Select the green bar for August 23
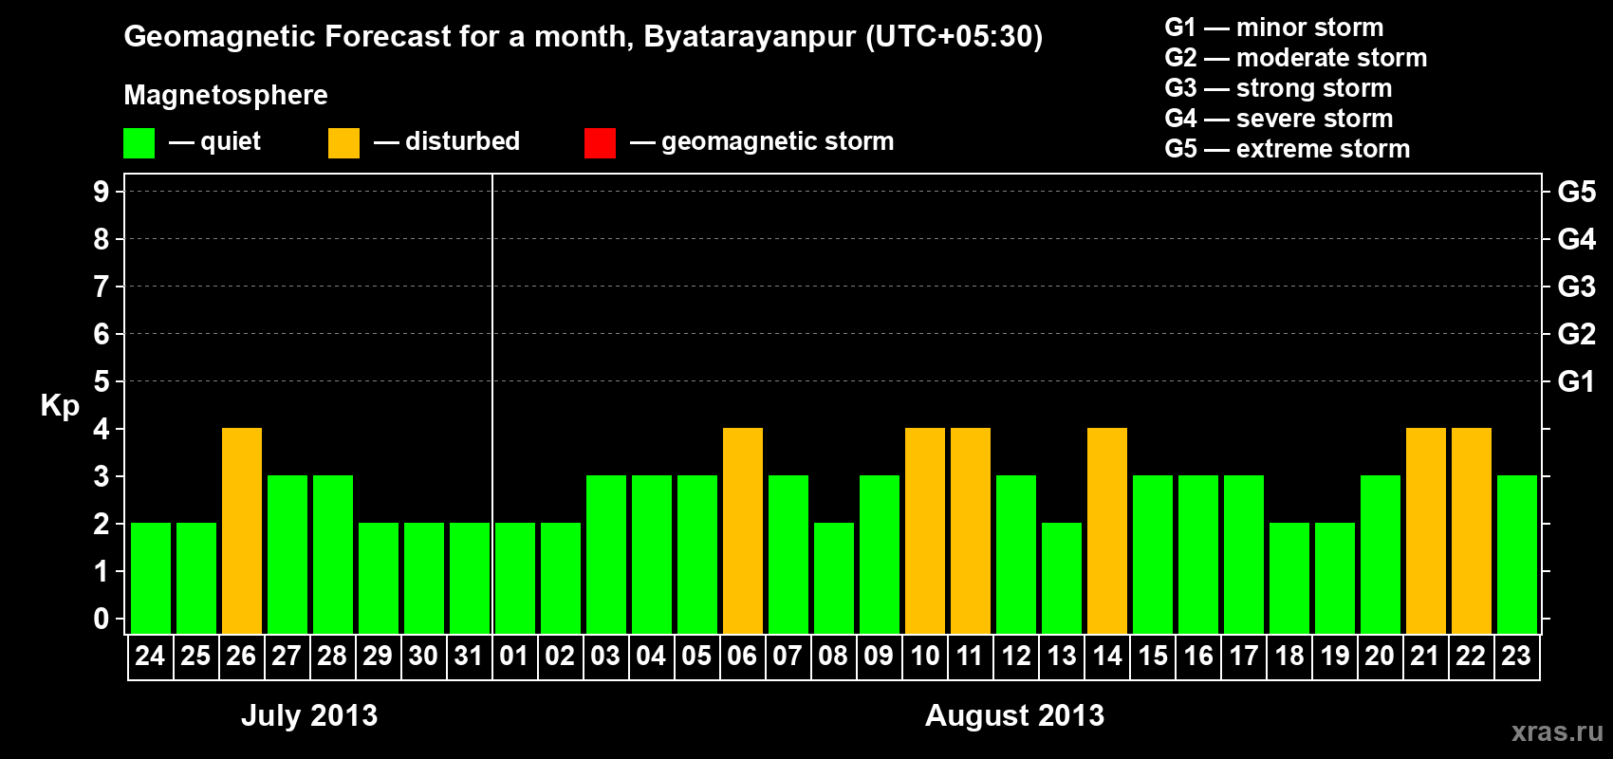This screenshot has height=759, width=1613. [1517, 554]
